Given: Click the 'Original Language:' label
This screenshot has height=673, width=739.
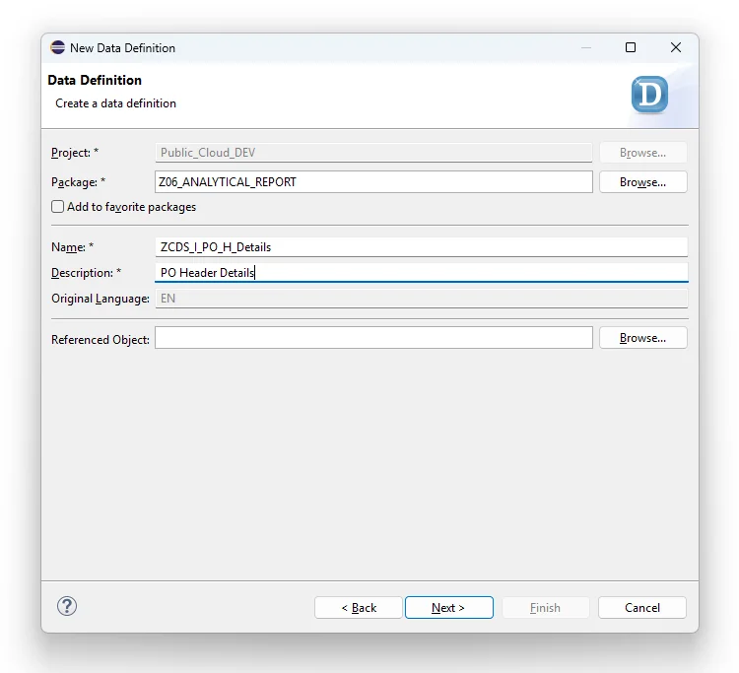Looking at the screenshot, I should [101, 299].
